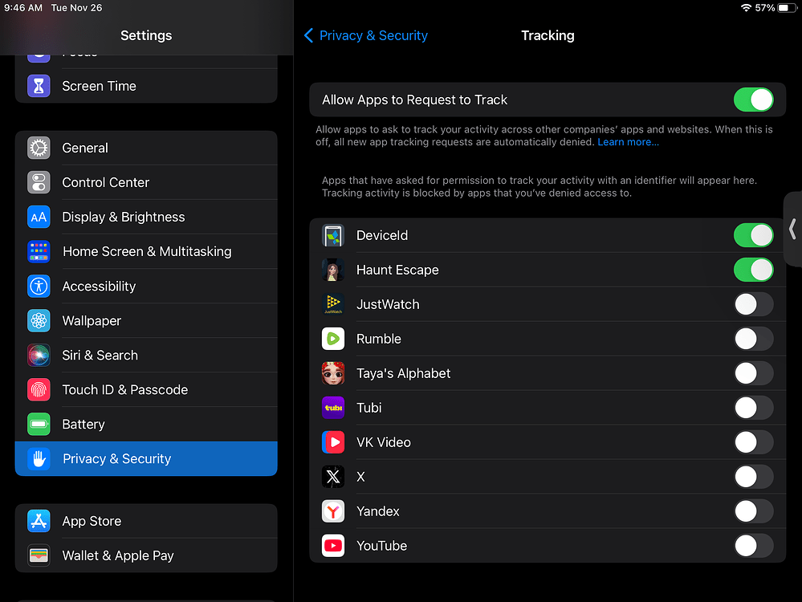Select the Tubi app icon
The width and height of the screenshot is (802, 602).
pyautogui.click(x=333, y=408)
